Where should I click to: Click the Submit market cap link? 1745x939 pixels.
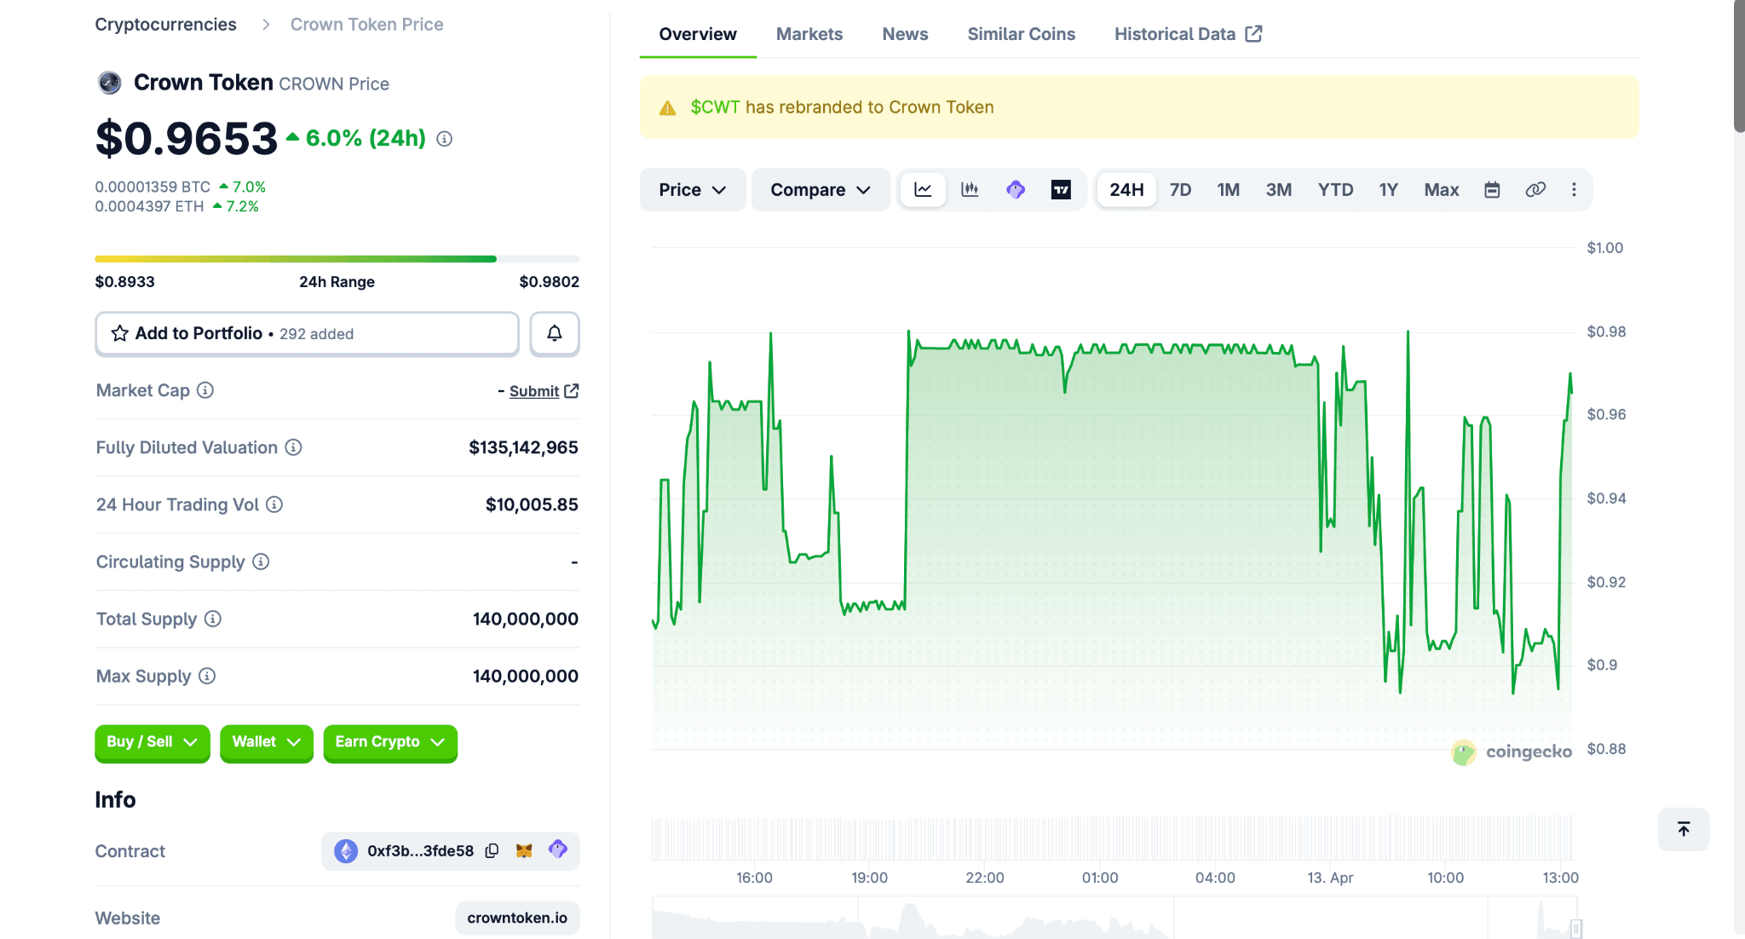535,390
